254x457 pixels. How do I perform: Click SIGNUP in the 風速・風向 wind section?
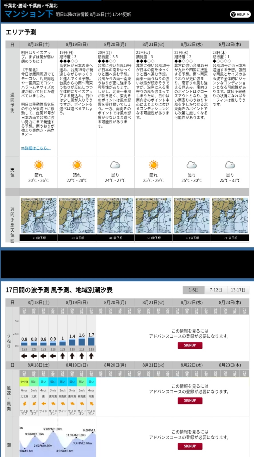pyautogui.click(x=190, y=400)
